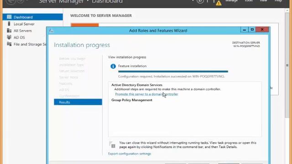Click Promote this server to a domain controller
Image resolution: width=292 pixels, height=164 pixels.
pyautogui.click(x=146, y=94)
